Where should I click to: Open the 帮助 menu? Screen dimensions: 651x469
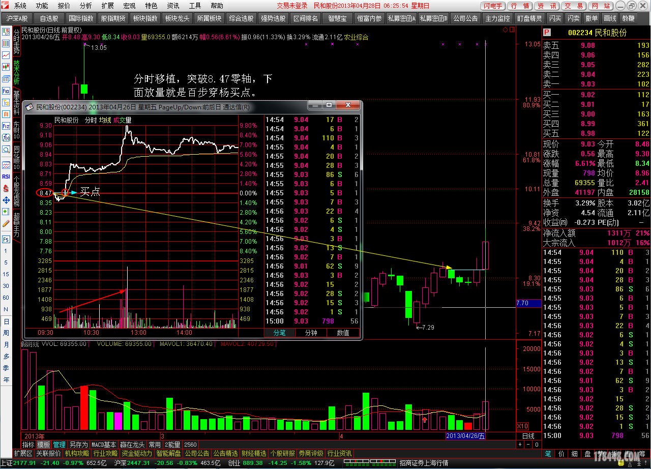click(x=217, y=6)
